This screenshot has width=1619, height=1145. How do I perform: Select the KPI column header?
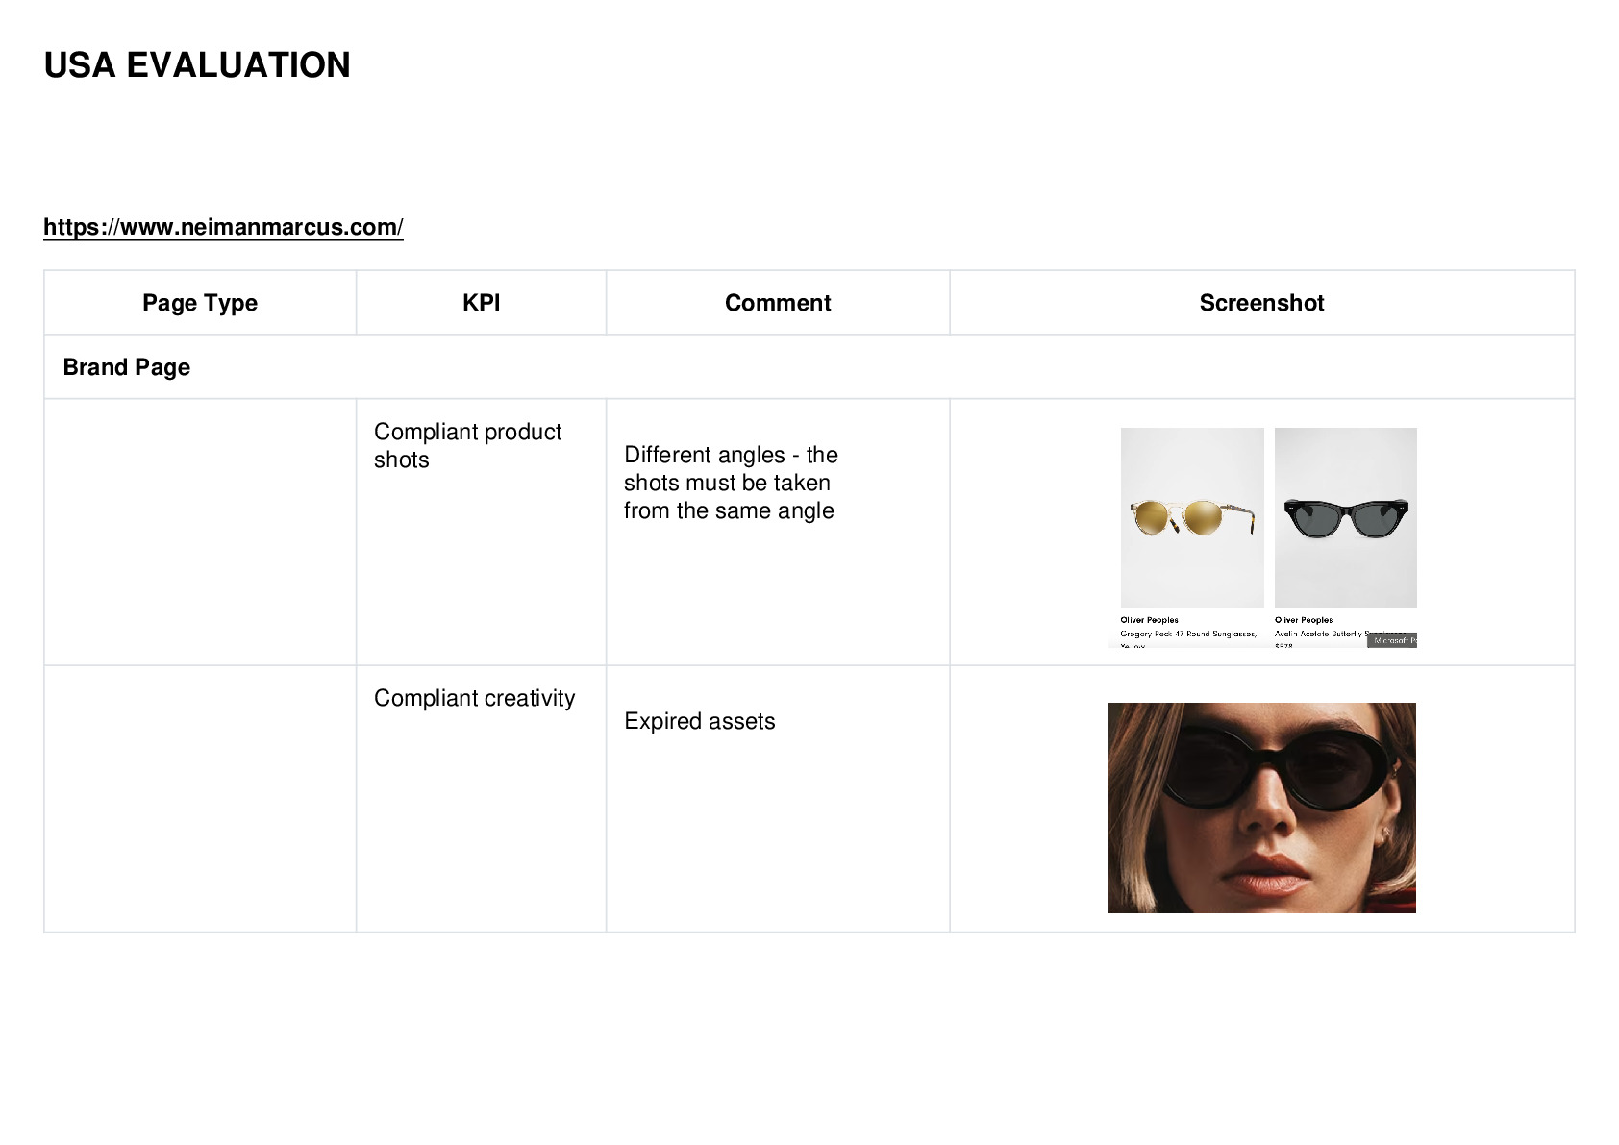pyautogui.click(x=481, y=303)
